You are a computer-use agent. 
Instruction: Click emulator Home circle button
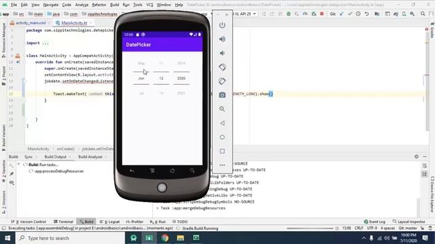222,137
